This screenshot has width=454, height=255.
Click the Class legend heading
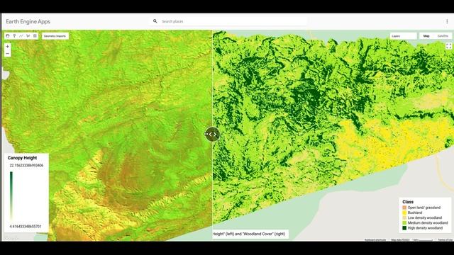(408, 202)
